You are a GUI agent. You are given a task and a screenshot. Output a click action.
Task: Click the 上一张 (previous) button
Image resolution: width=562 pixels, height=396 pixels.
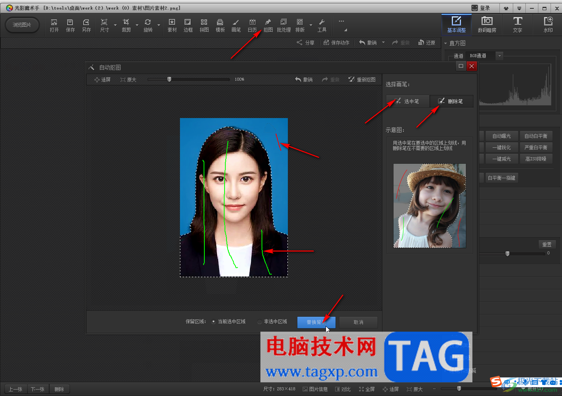(x=16, y=389)
